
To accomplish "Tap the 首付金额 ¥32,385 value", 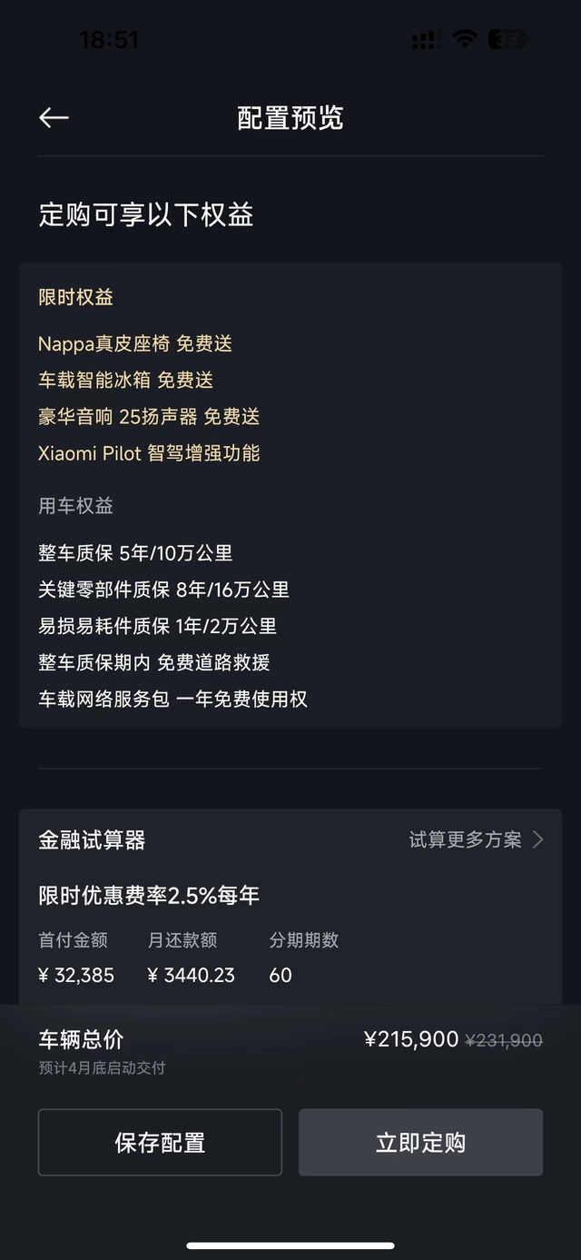I will (76, 975).
